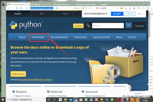This screenshot has width=153, height=102.
Task: Focus the python.org Search field
Action: click(x=108, y=25)
